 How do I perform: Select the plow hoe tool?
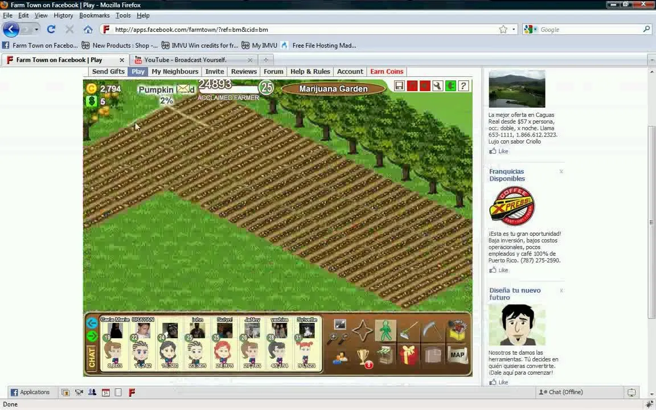(409, 331)
